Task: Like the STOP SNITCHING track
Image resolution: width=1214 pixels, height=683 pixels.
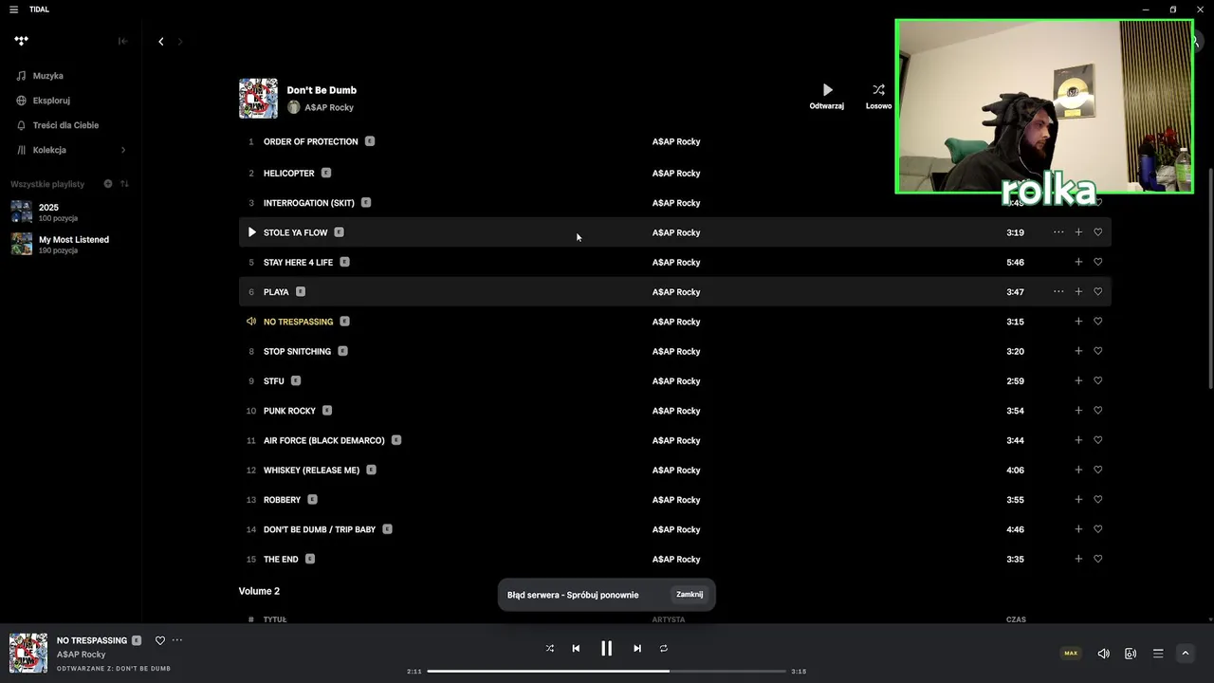Action: pyautogui.click(x=1098, y=351)
